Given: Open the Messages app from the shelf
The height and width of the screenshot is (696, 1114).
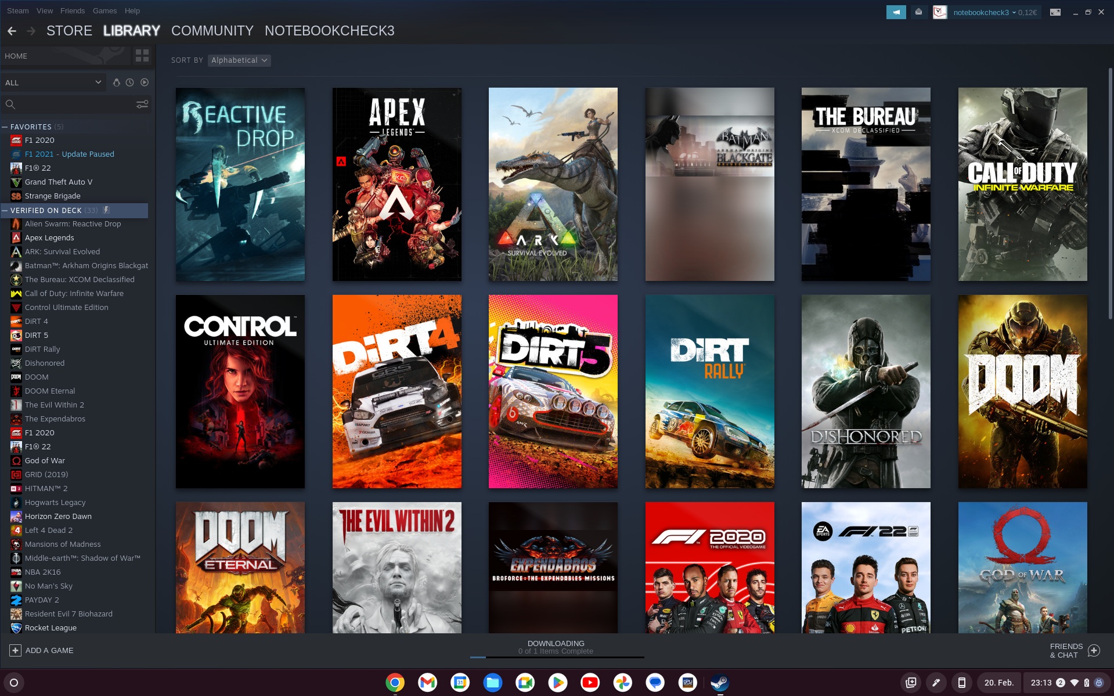Looking at the screenshot, I should pyautogui.click(x=655, y=683).
